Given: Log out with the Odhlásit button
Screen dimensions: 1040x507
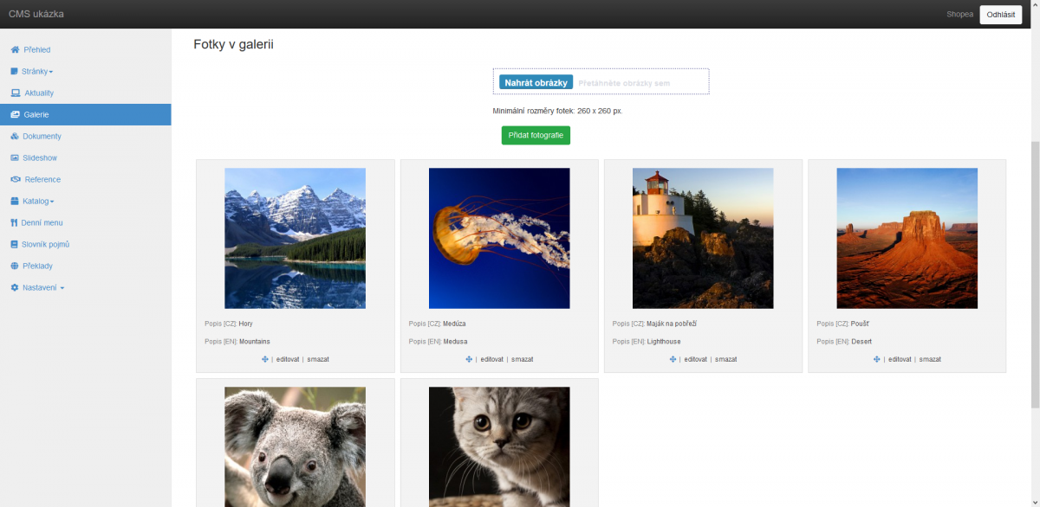Looking at the screenshot, I should (1001, 14).
